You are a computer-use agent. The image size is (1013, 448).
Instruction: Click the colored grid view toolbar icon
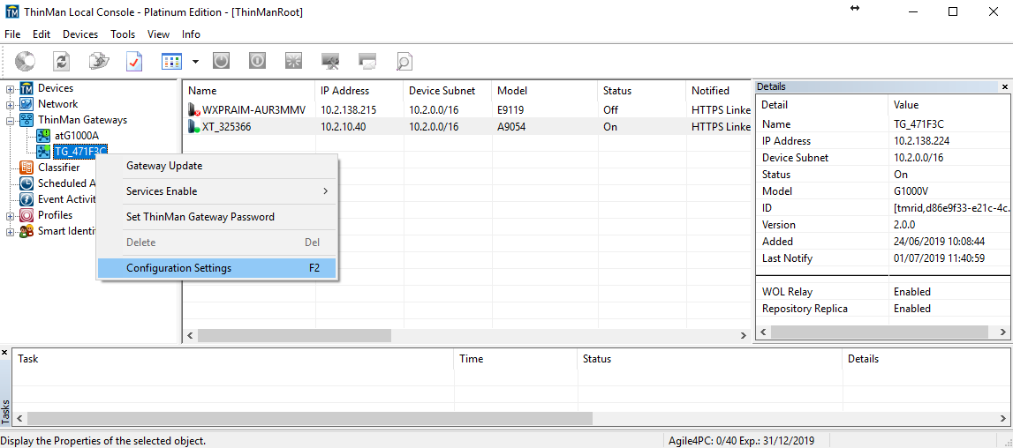pos(171,62)
